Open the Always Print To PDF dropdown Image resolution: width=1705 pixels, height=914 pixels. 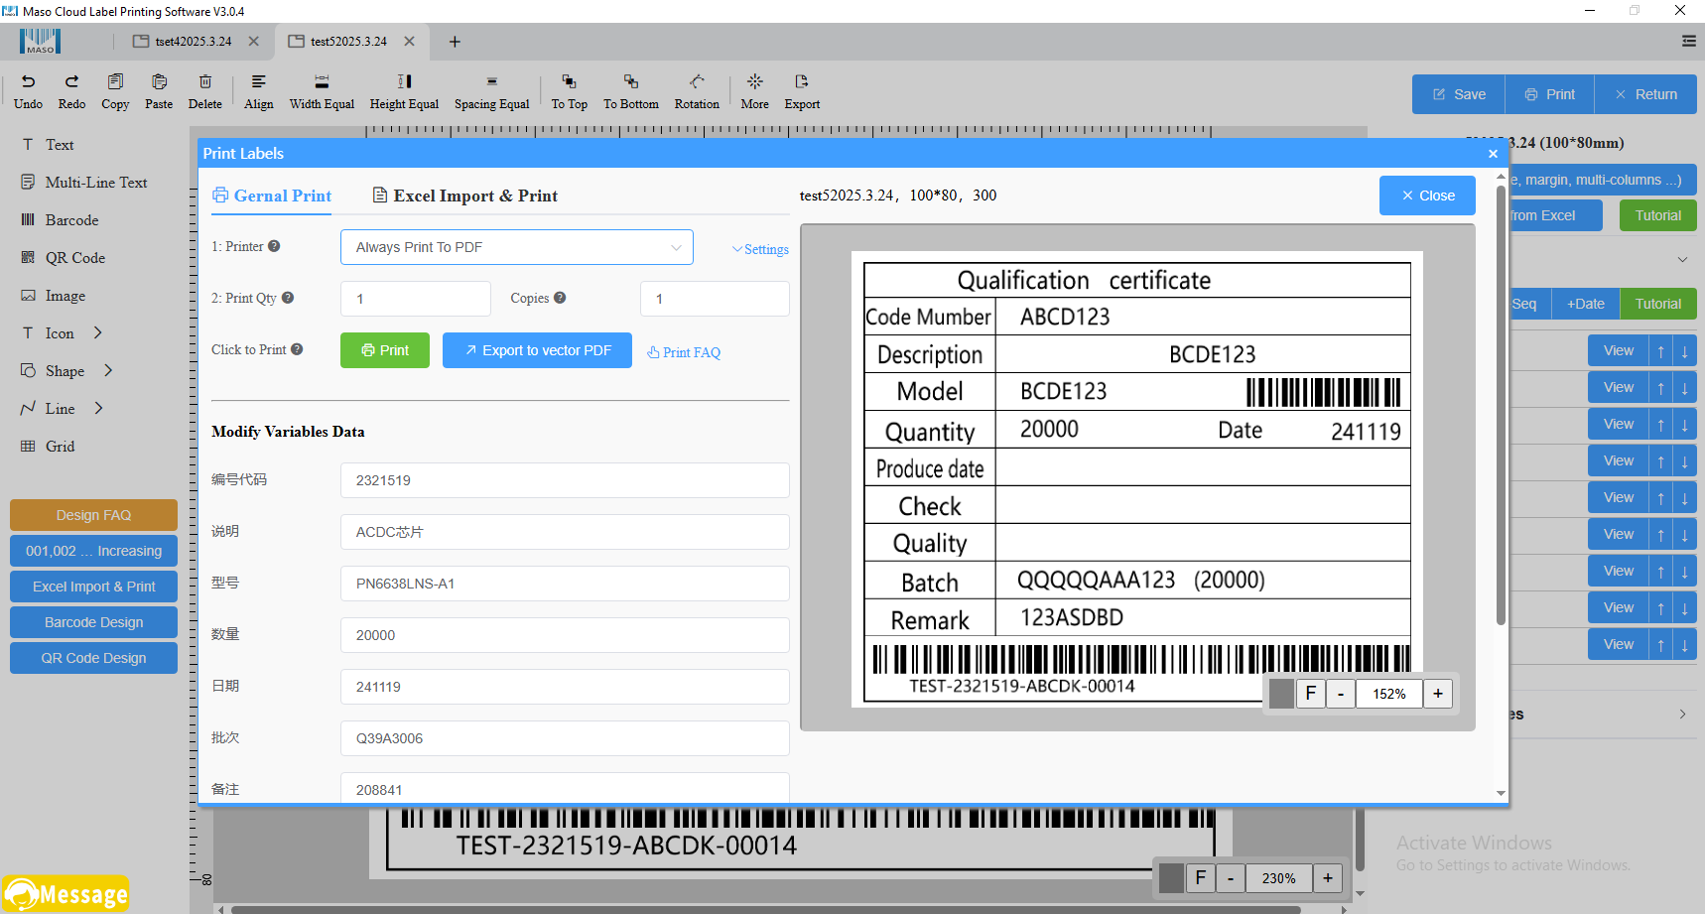516,247
